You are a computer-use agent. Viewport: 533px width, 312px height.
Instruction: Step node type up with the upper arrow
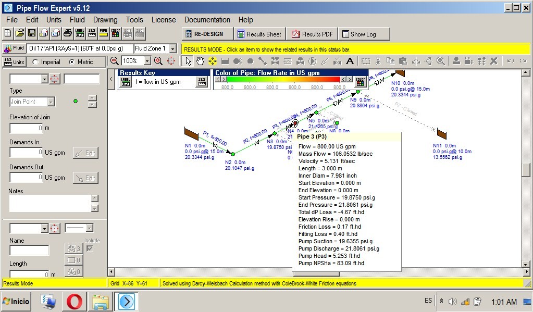pos(92,98)
